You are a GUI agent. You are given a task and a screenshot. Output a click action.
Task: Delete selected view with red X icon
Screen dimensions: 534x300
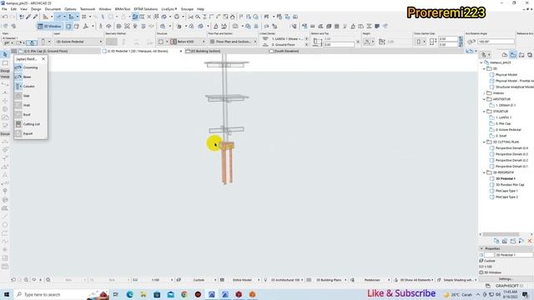[x=530, y=241]
